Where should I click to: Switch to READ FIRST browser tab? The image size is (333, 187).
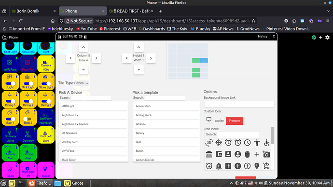click(131, 11)
